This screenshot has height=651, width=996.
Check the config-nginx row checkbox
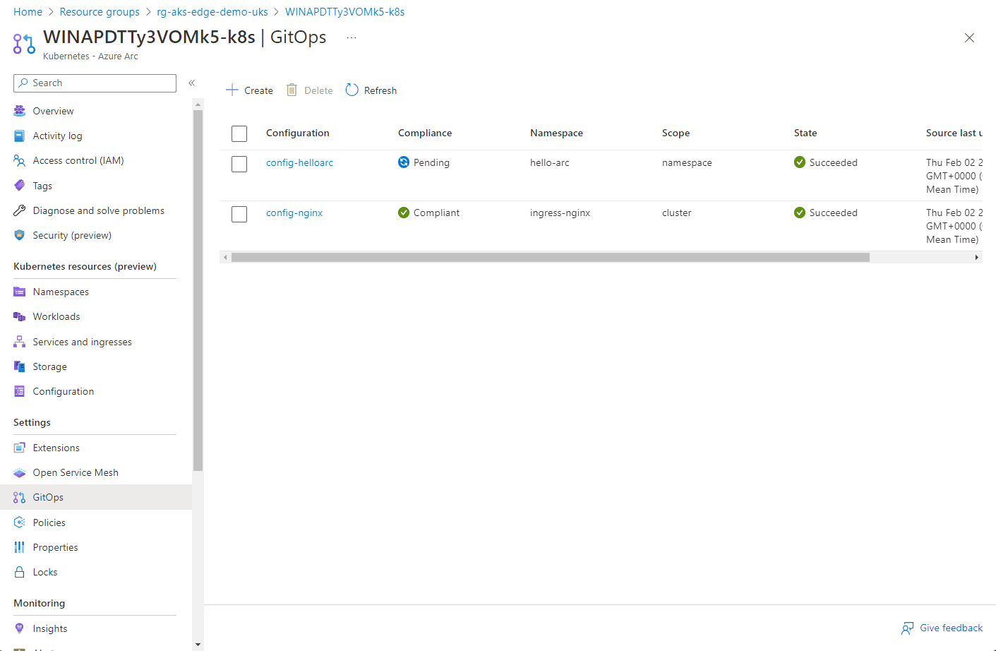pyautogui.click(x=239, y=214)
